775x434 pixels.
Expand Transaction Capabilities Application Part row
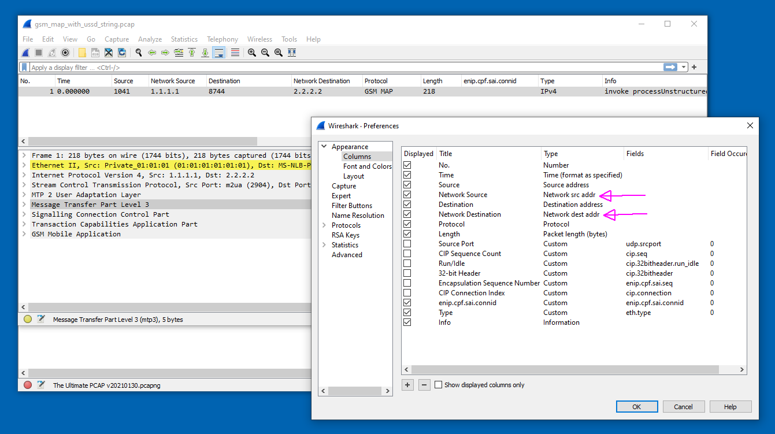[24, 224]
